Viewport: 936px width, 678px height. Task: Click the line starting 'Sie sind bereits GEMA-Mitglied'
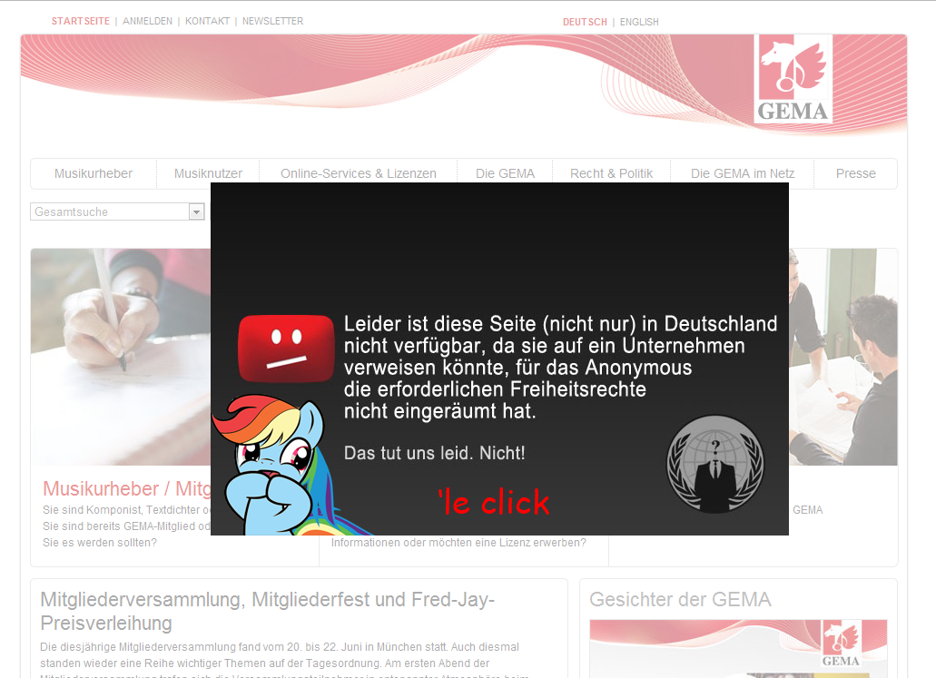(126, 526)
